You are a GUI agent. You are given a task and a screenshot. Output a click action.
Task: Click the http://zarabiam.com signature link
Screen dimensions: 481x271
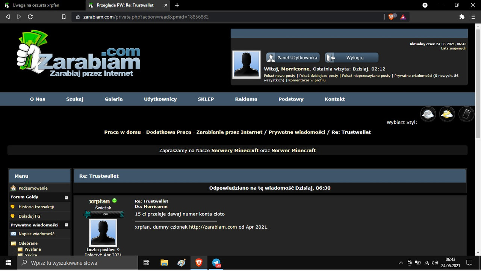[213, 227]
